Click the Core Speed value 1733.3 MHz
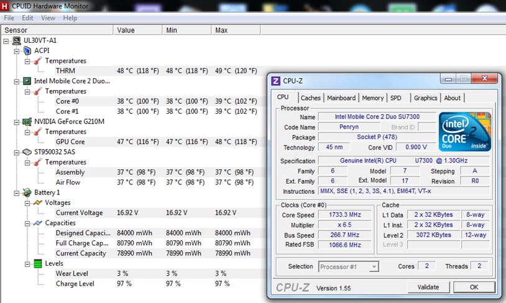Image resolution: width=506 pixels, height=303 pixels. pos(344,215)
